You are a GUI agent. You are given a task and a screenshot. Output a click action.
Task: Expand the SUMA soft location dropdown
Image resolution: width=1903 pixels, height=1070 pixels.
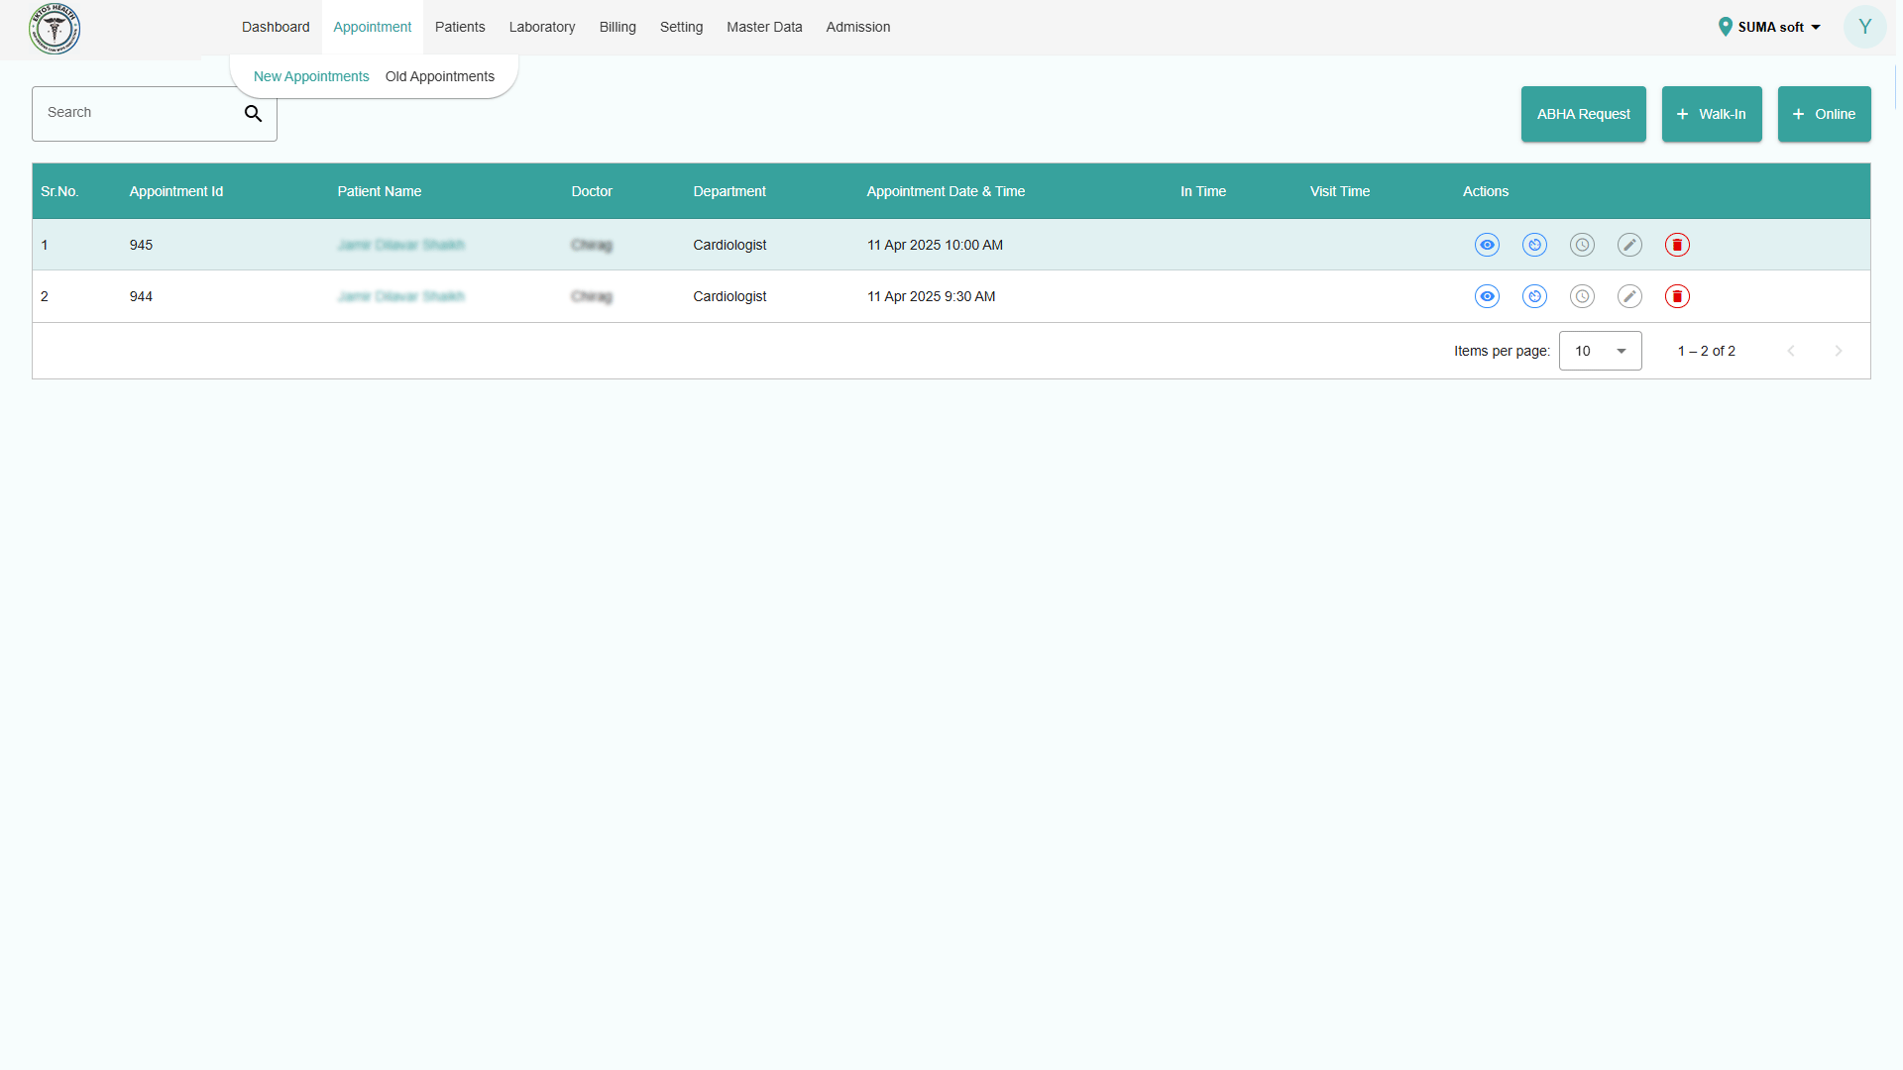[x=1770, y=27]
